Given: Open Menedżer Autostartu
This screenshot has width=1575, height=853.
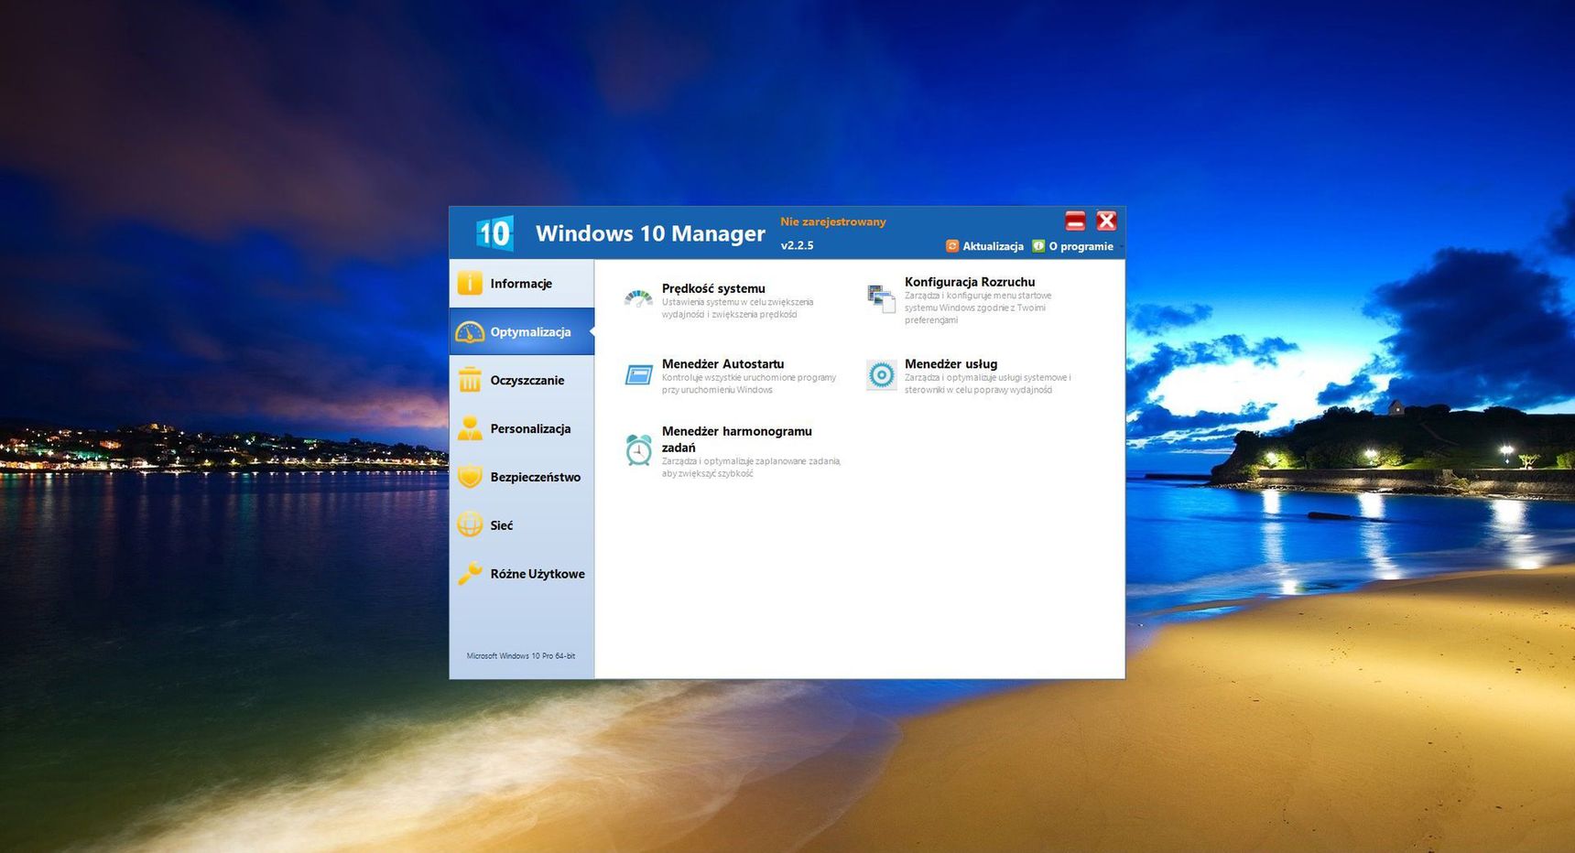Looking at the screenshot, I should click(x=722, y=363).
